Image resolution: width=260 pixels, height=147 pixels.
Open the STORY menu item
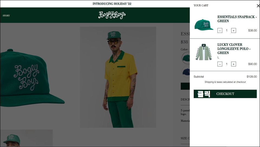[x=6, y=16]
